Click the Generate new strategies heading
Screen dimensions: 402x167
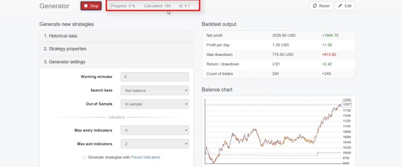tap(67, 24)
